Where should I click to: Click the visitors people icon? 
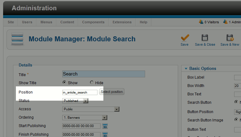(201, 22)
